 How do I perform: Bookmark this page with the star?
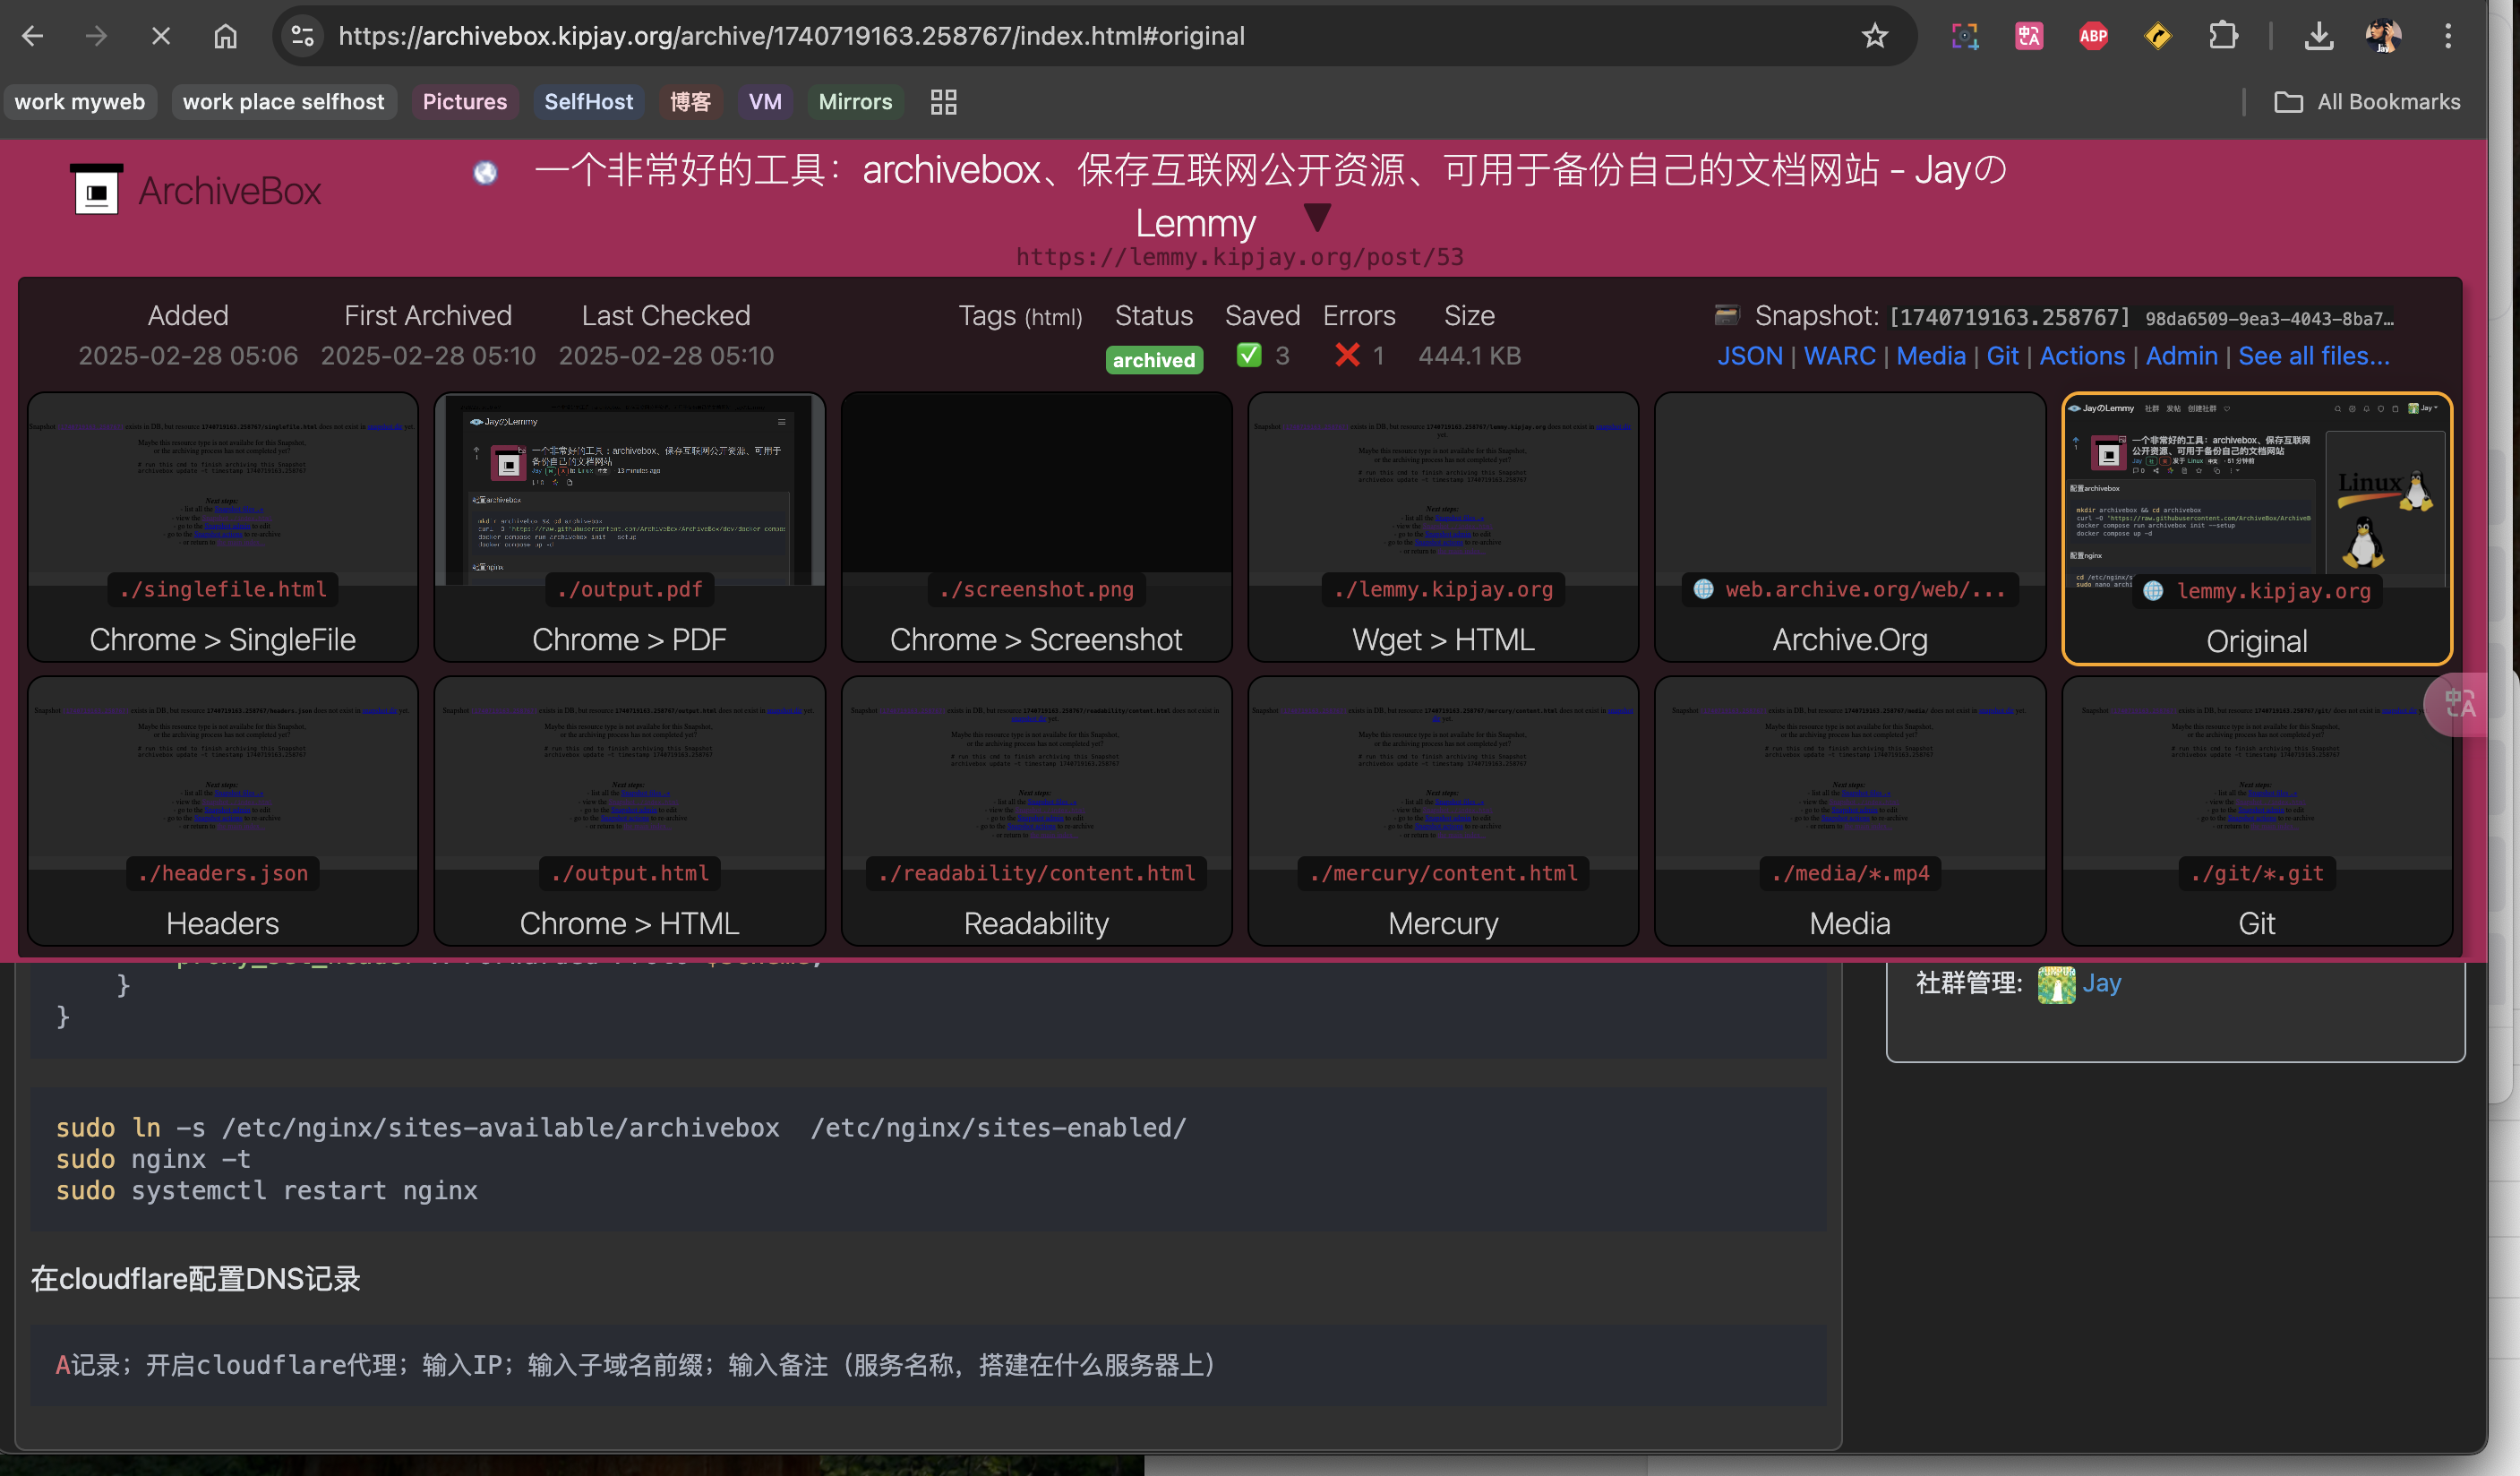pyautogui.click(x=1874, y=37)
